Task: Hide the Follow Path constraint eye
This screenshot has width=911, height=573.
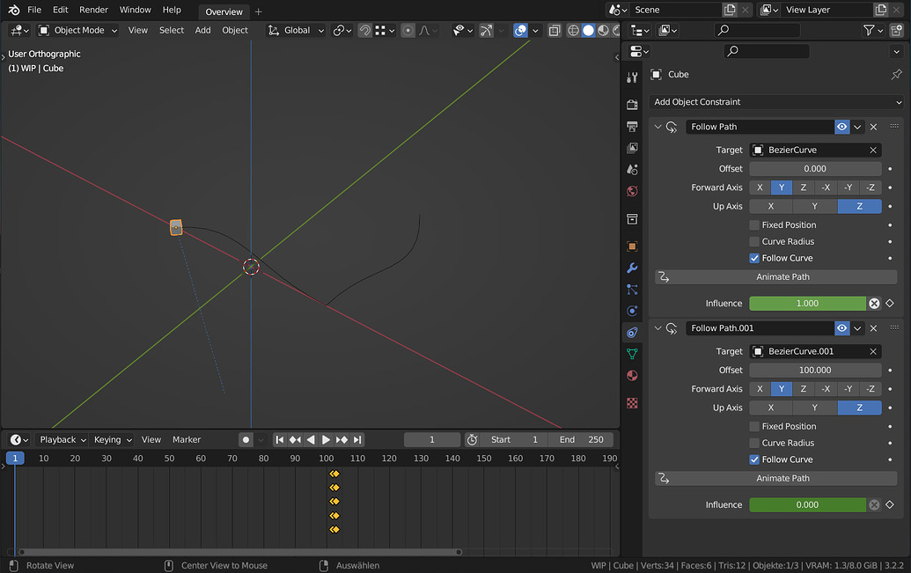Action: tap(841, 127)
